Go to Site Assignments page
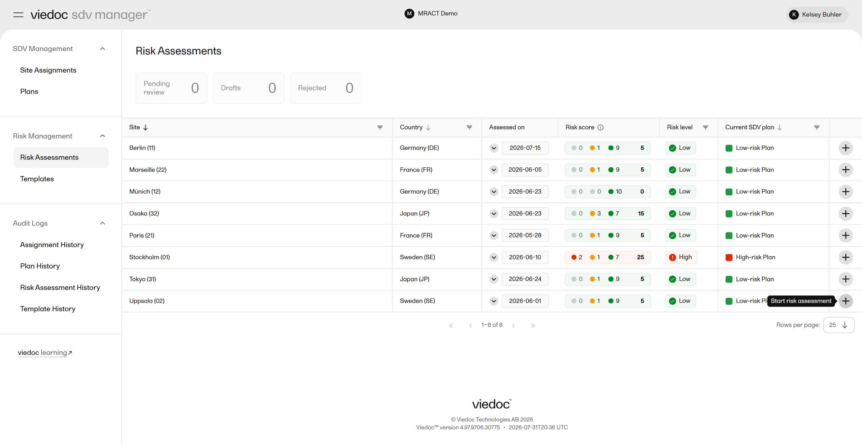This screenshot has width=862, height=445. [x=48, y=70]
